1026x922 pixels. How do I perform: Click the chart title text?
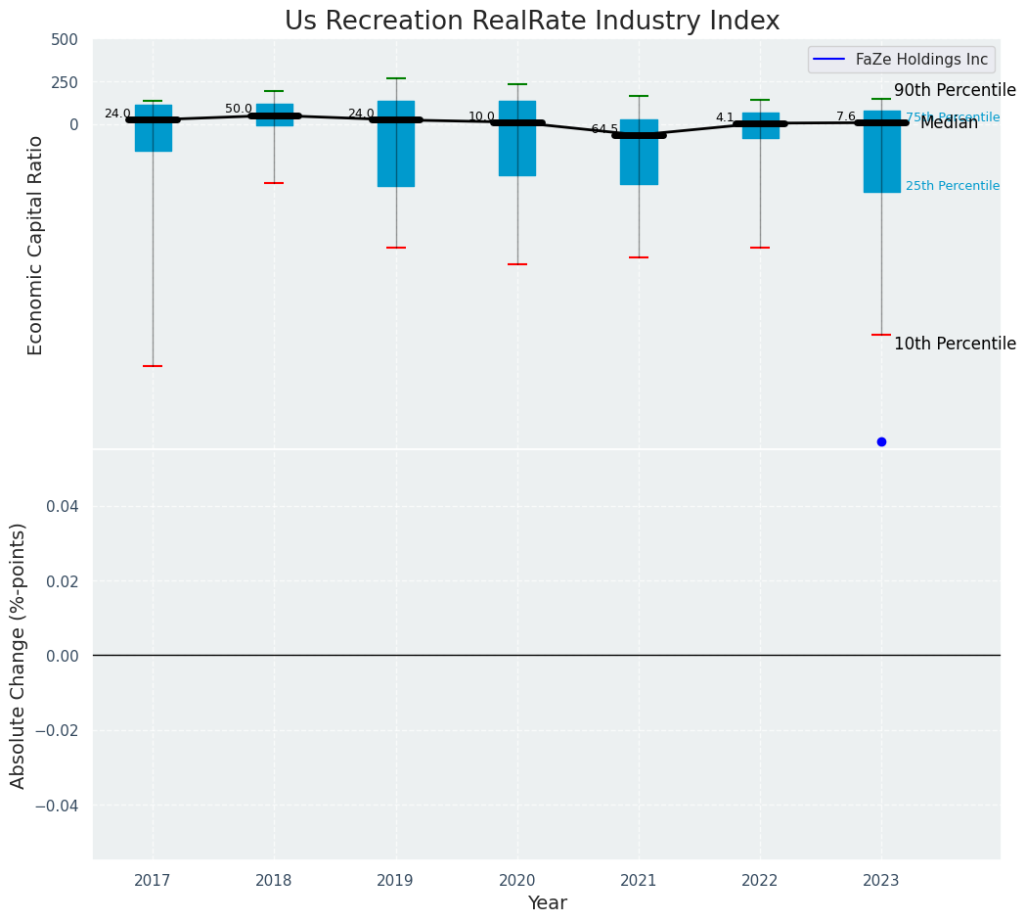[x=532, y=22]
